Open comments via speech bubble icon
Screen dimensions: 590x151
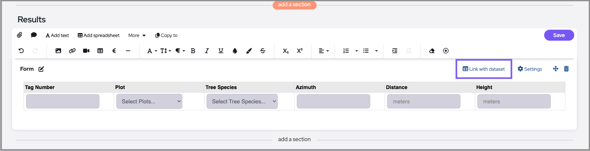(34, 35)
